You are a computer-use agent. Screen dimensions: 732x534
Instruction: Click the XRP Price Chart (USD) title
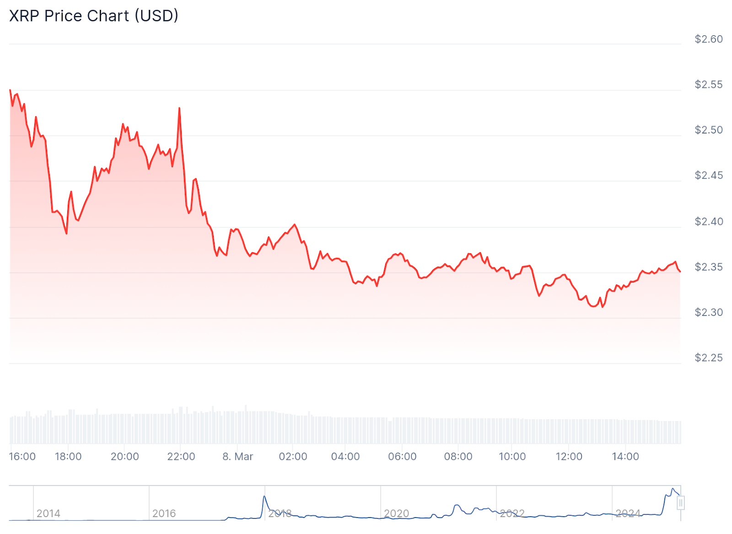[94, 16]
